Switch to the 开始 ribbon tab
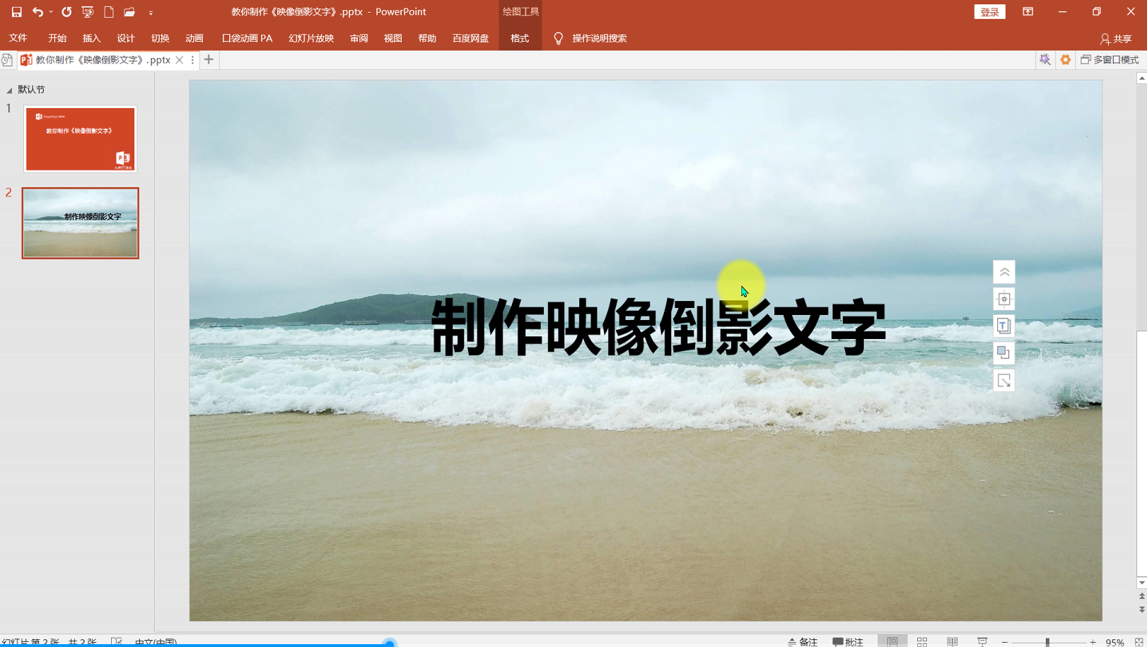The image size is (1147, 647). (57, 38)
